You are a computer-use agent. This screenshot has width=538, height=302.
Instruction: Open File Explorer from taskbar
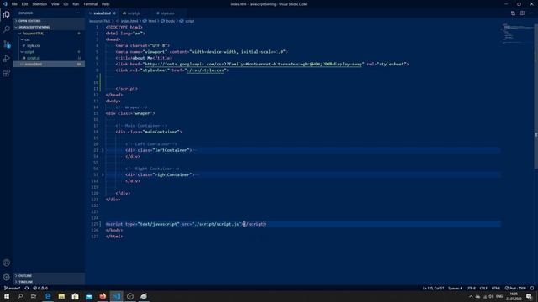click(x=61, y=296)
